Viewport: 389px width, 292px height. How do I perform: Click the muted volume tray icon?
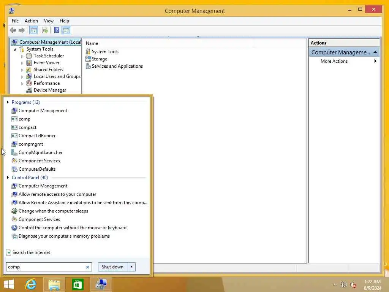pos(353,285)
